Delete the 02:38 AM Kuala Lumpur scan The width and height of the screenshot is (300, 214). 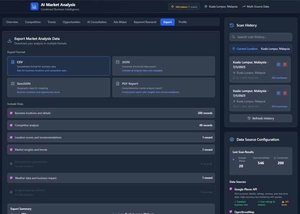pyautogui.click(x=285, y=93)
